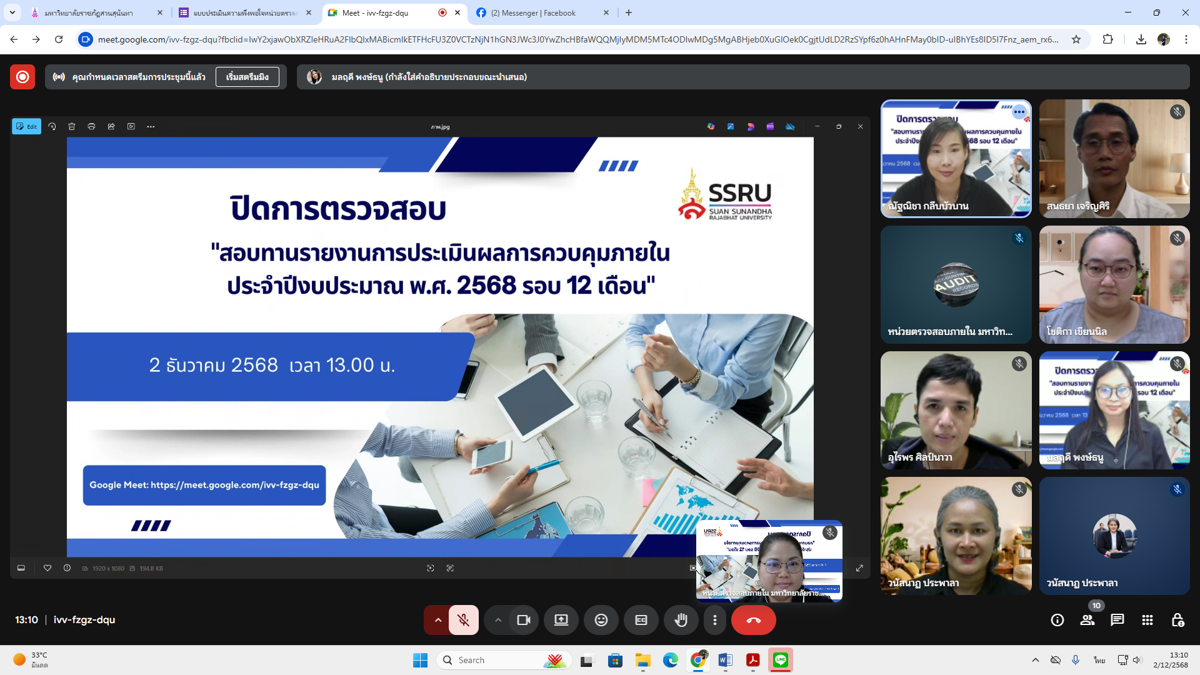Show the participants list icon
This screenshot has height=675, width=1200.
click(x=1087, y=620)
